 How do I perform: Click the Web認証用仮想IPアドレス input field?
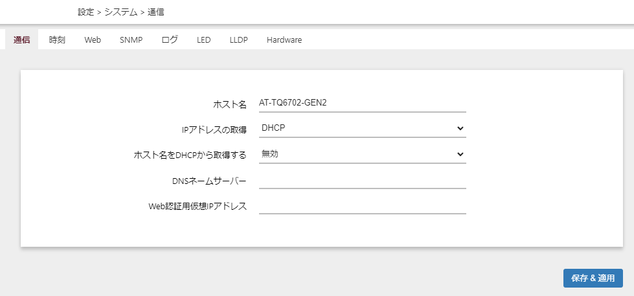(x=362, y=206)
